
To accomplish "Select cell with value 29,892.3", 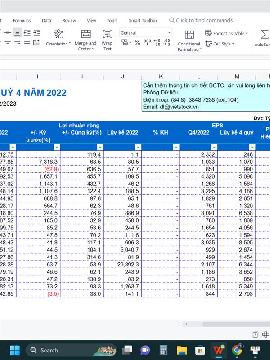I will pos(123,265).
